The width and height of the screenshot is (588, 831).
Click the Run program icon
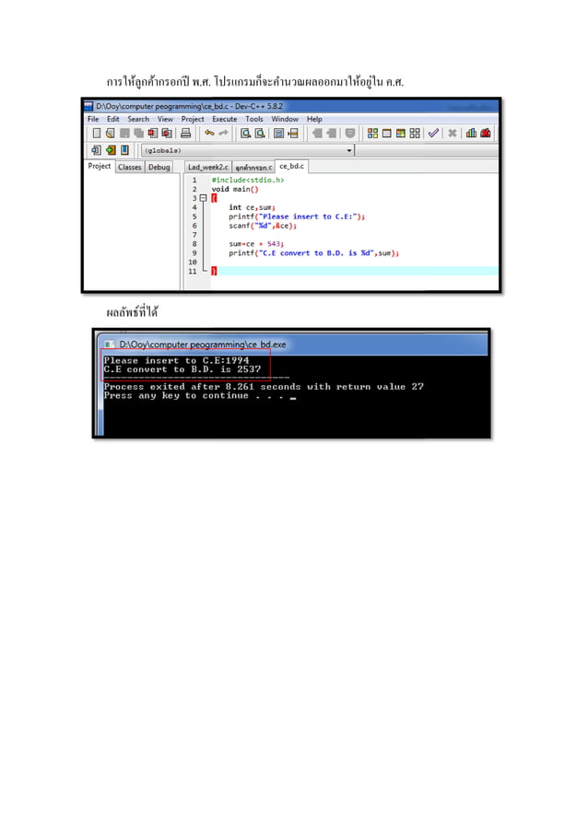tap(386, 133)
